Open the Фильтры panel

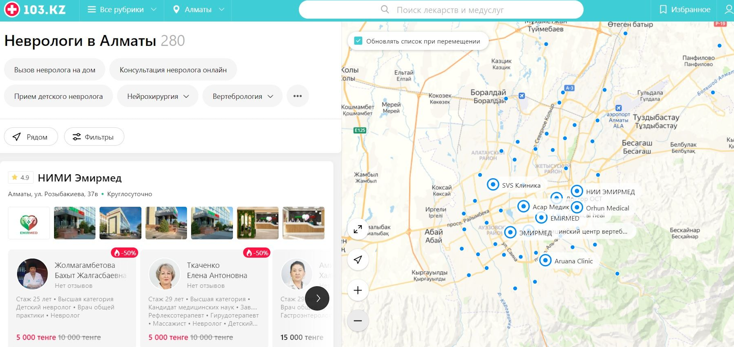(94, 137)
